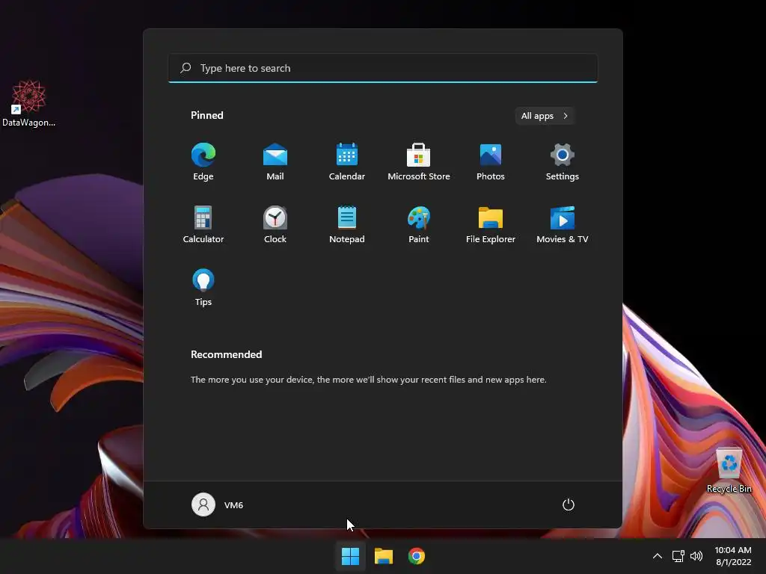Open File Explorer from the taskbar
This screenshot has height=574, width=766.
[x=384, y=556]
